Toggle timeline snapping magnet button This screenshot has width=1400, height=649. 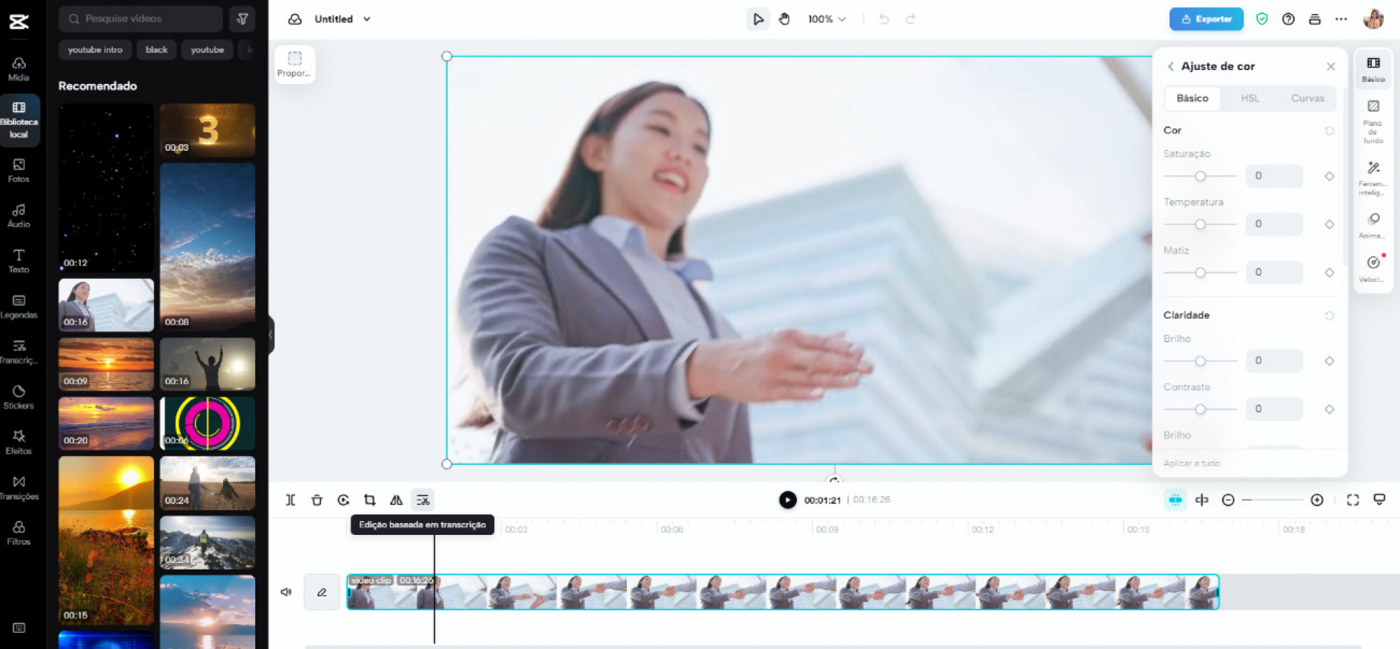tap(1175, 500)
